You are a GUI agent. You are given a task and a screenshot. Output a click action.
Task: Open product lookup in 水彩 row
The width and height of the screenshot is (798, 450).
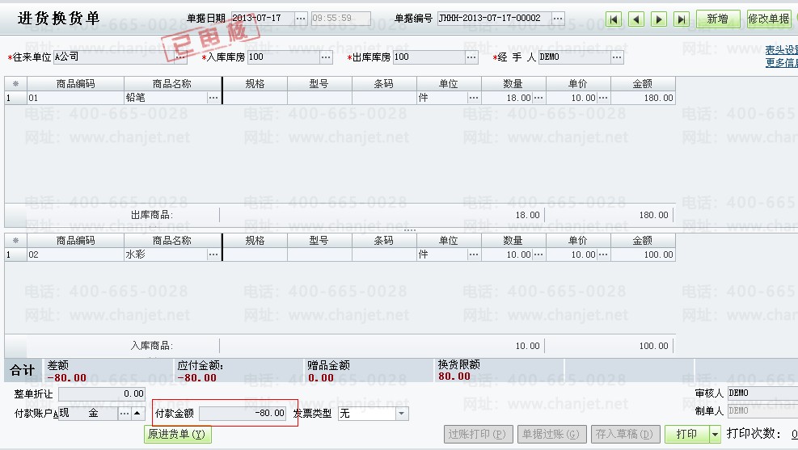tap(213, 254)
